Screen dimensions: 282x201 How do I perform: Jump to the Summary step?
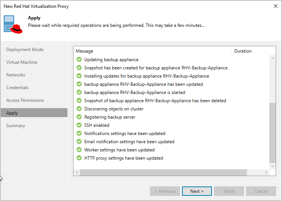pyautogui.click(x=16, y=126)
